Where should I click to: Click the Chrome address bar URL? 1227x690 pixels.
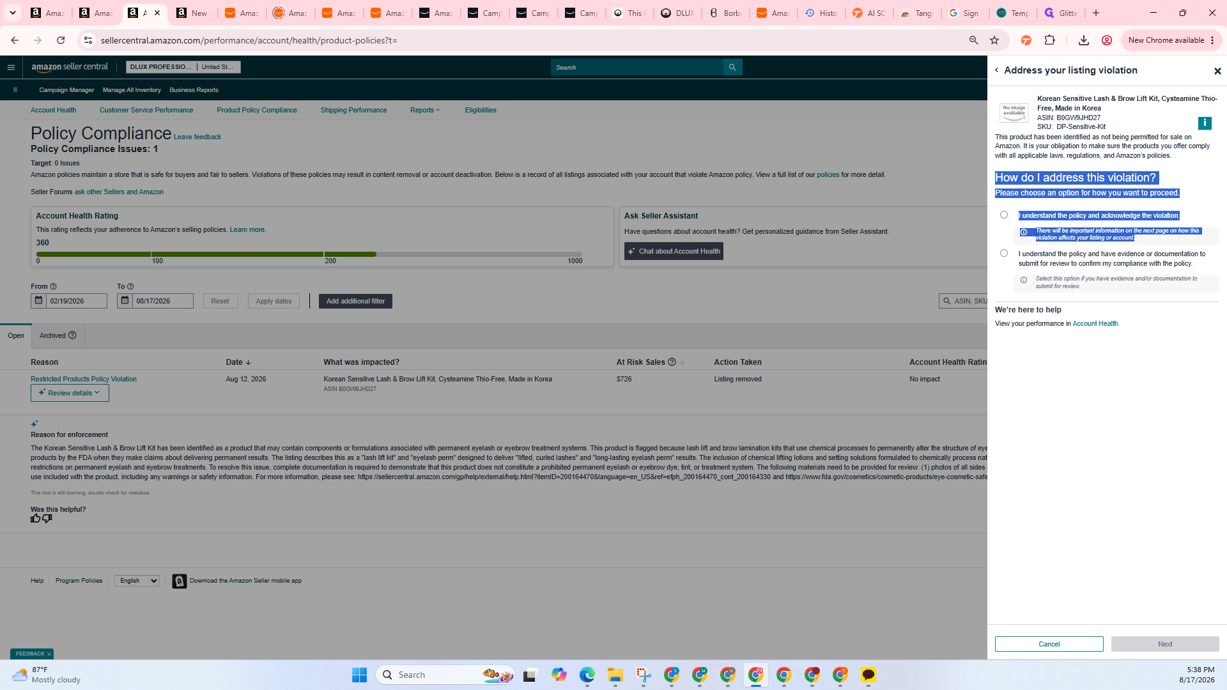(x=249, y=40)
